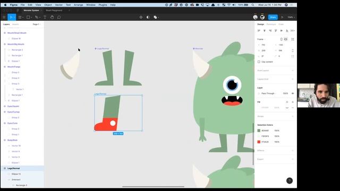Open the Pass Through blend mode dropdown

[269, 93]
